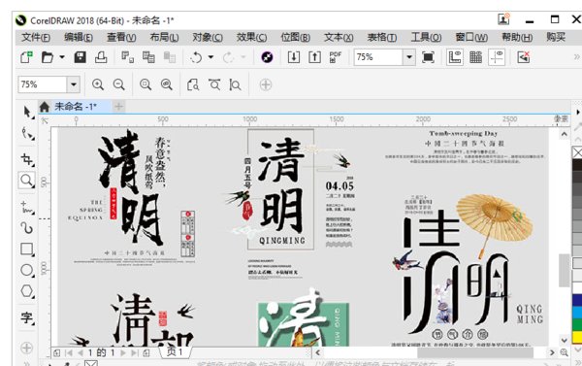Create a new document with the New icon

(x=26, y=57)
